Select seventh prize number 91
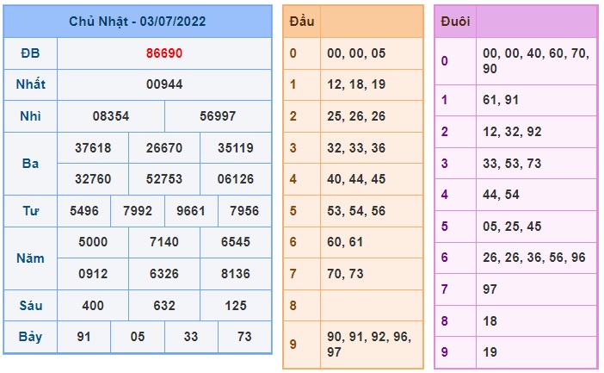The image size is (604, 373). 83,337
